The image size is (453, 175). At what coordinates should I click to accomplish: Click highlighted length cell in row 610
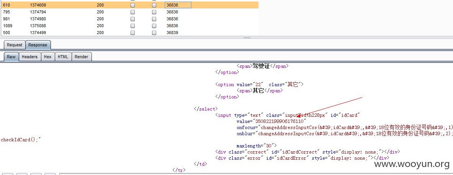178,5
